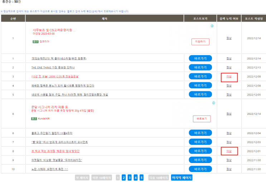Click 정상 status for the 2022/12/05 post
The width and height of the screenshot is (266, 182).
pyautogui.click(x=229, y=94)
